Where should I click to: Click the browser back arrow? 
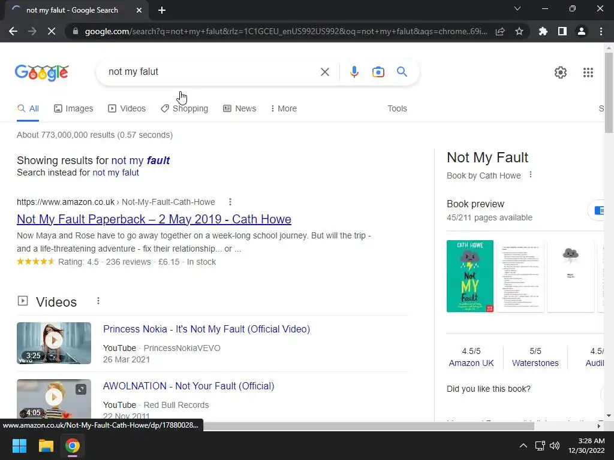pyautogui.click(x=13, y=31)
